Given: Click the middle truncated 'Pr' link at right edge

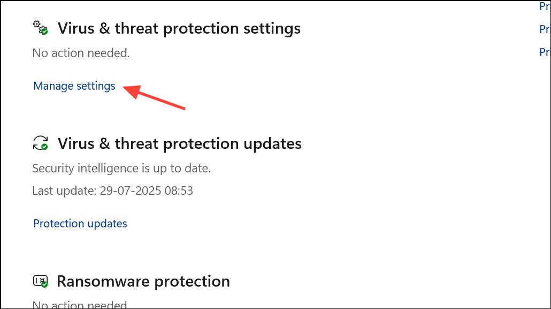Looking at the screenshot, I should point(545,29).
